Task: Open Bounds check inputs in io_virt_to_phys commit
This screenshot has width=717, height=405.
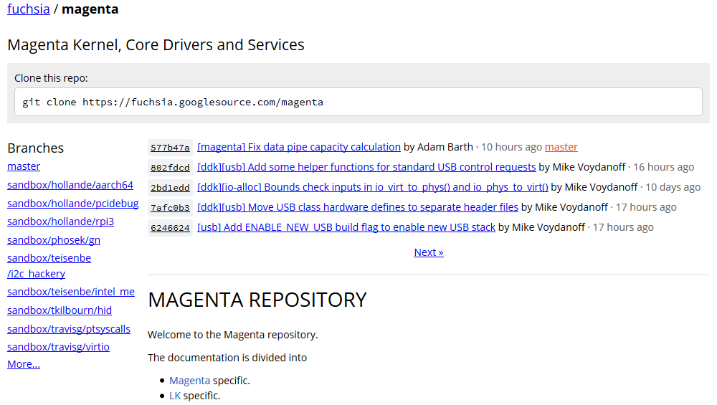Action: tap(373, 187)
